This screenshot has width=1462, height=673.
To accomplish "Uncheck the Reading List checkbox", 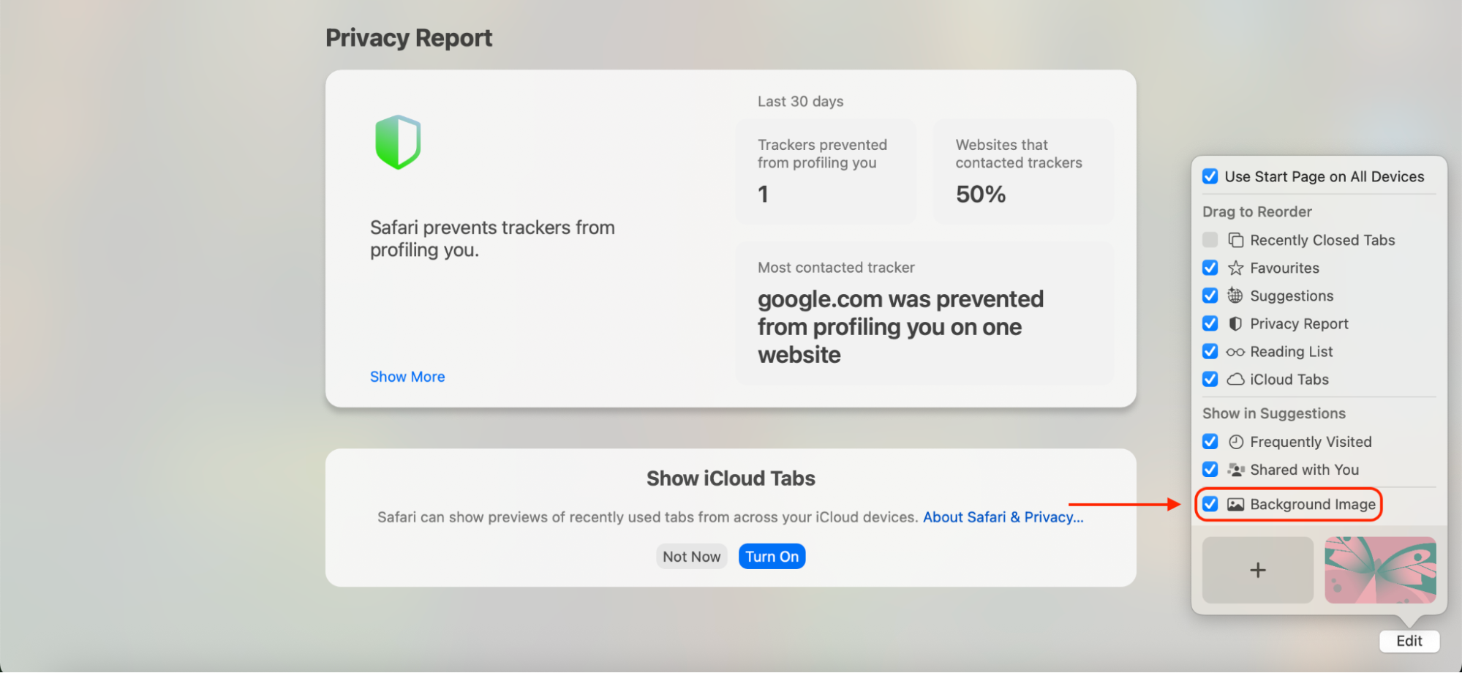I will [1210, 352].
